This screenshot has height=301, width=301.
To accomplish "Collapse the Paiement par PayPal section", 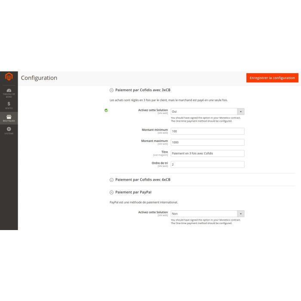I will click(x=111, y=192).
